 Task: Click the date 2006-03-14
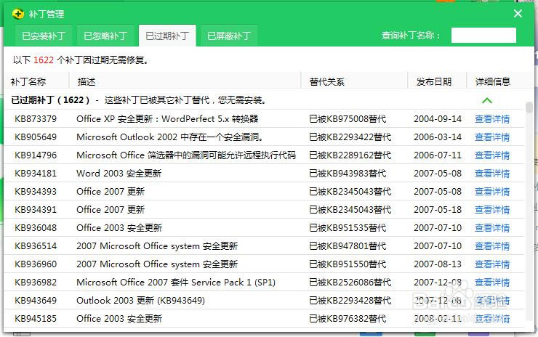tap(438, 137)
